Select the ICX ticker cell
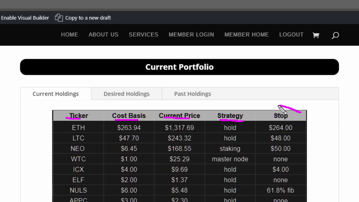The width and height of the screenshot is (359, 202). (x=78, y=169)
